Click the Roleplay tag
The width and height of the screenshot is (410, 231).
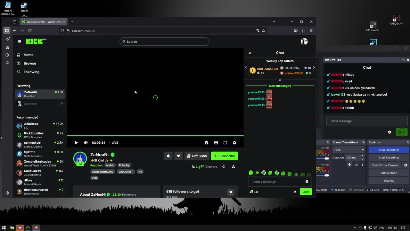[x=124, y=165]
